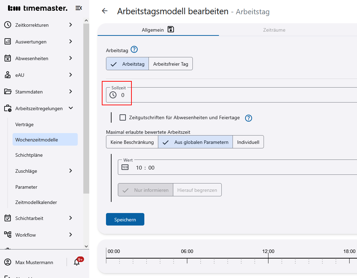
Task: Click the eAU icon in sidebar
Action: coord(8,75)
